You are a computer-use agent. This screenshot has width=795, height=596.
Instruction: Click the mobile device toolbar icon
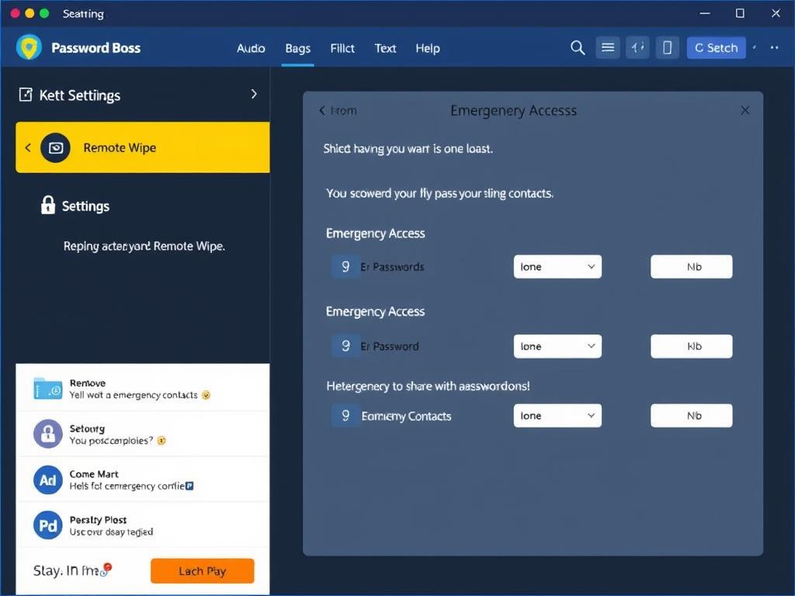click(667, 47)
